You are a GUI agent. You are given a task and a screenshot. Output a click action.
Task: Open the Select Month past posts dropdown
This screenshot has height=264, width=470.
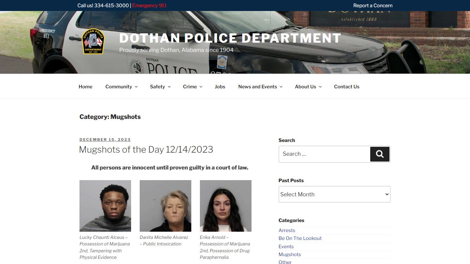point(334,194)
